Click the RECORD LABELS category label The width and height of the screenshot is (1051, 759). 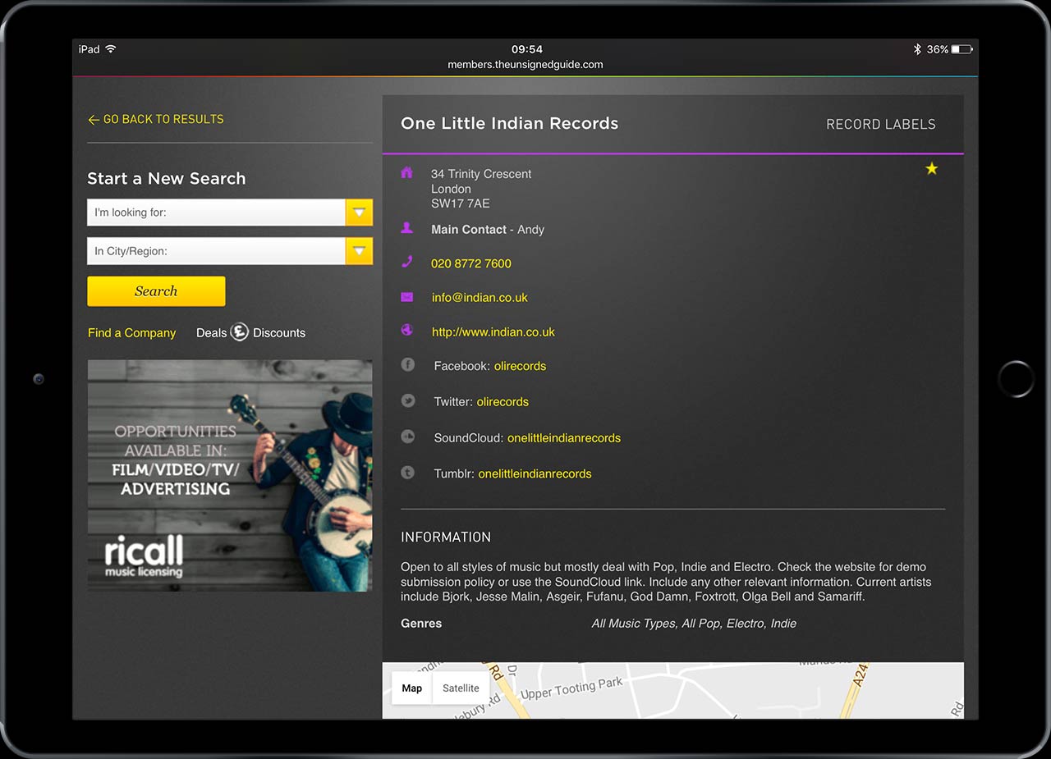pos(881,124)
